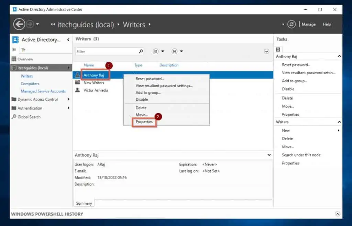Open the dropdown left of Refresh icon
The image size is (352, 226).
pyautogui.click(x=283, y=24)
